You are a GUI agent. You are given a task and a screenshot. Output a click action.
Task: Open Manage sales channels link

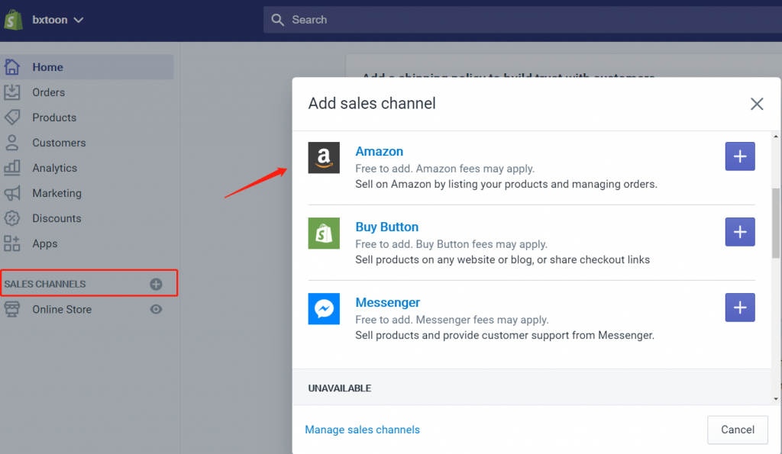(362, 430)
